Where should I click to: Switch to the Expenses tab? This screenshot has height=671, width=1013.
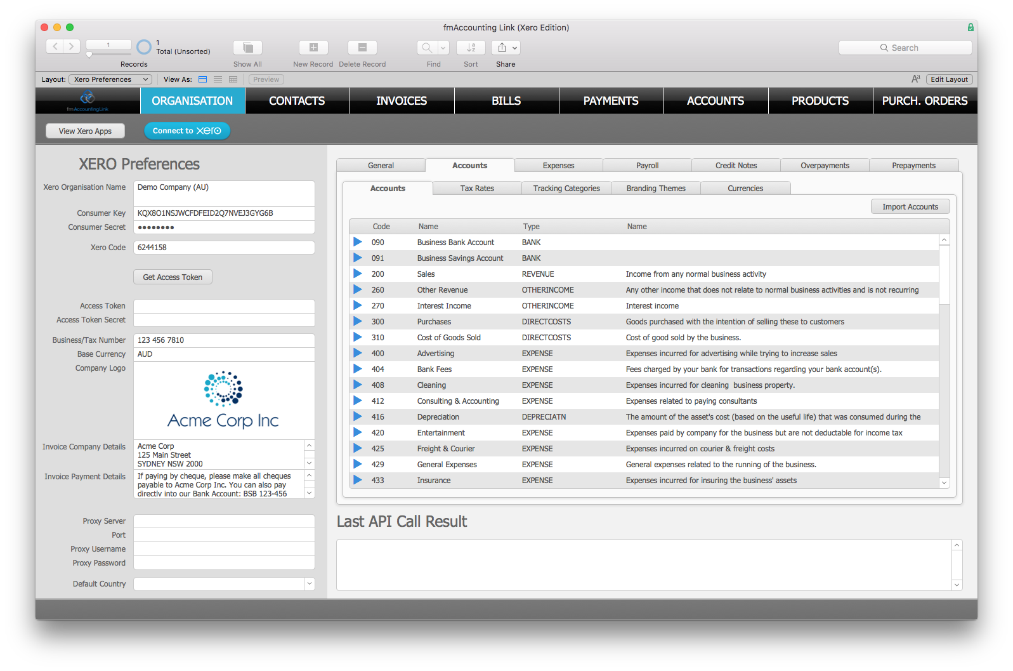[x=558, y=166]
